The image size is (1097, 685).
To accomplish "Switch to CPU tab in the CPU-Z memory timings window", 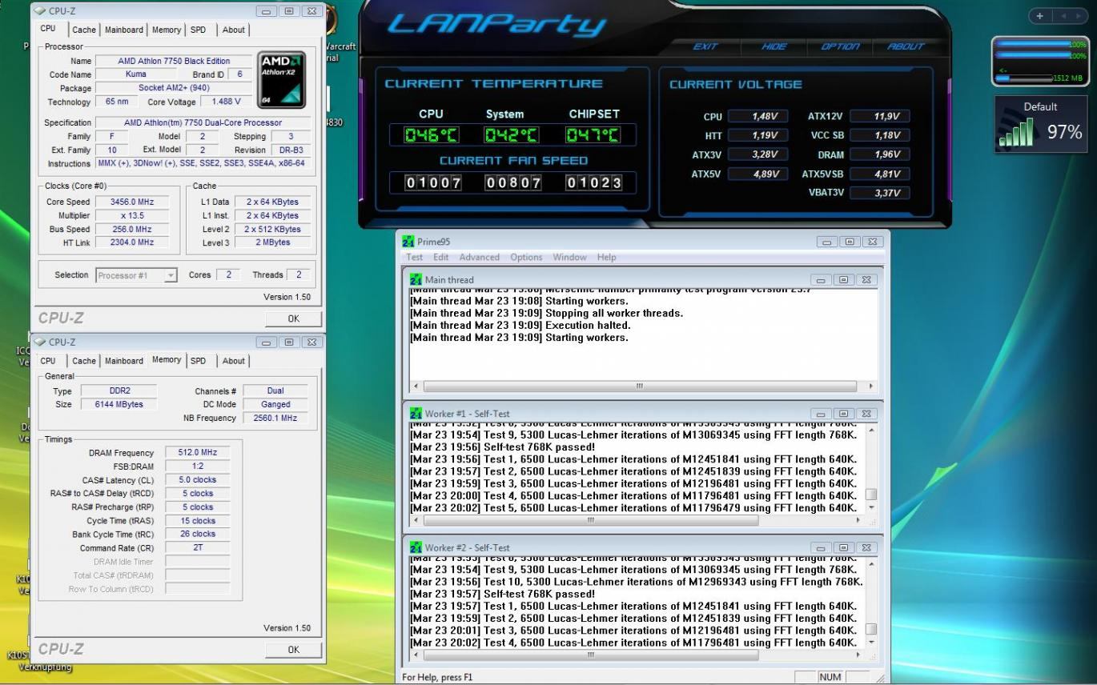I will point(48,361).
